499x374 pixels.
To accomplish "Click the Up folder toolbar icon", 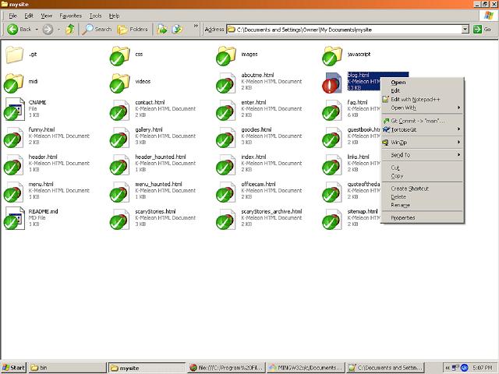I will [x=70, y=29].
